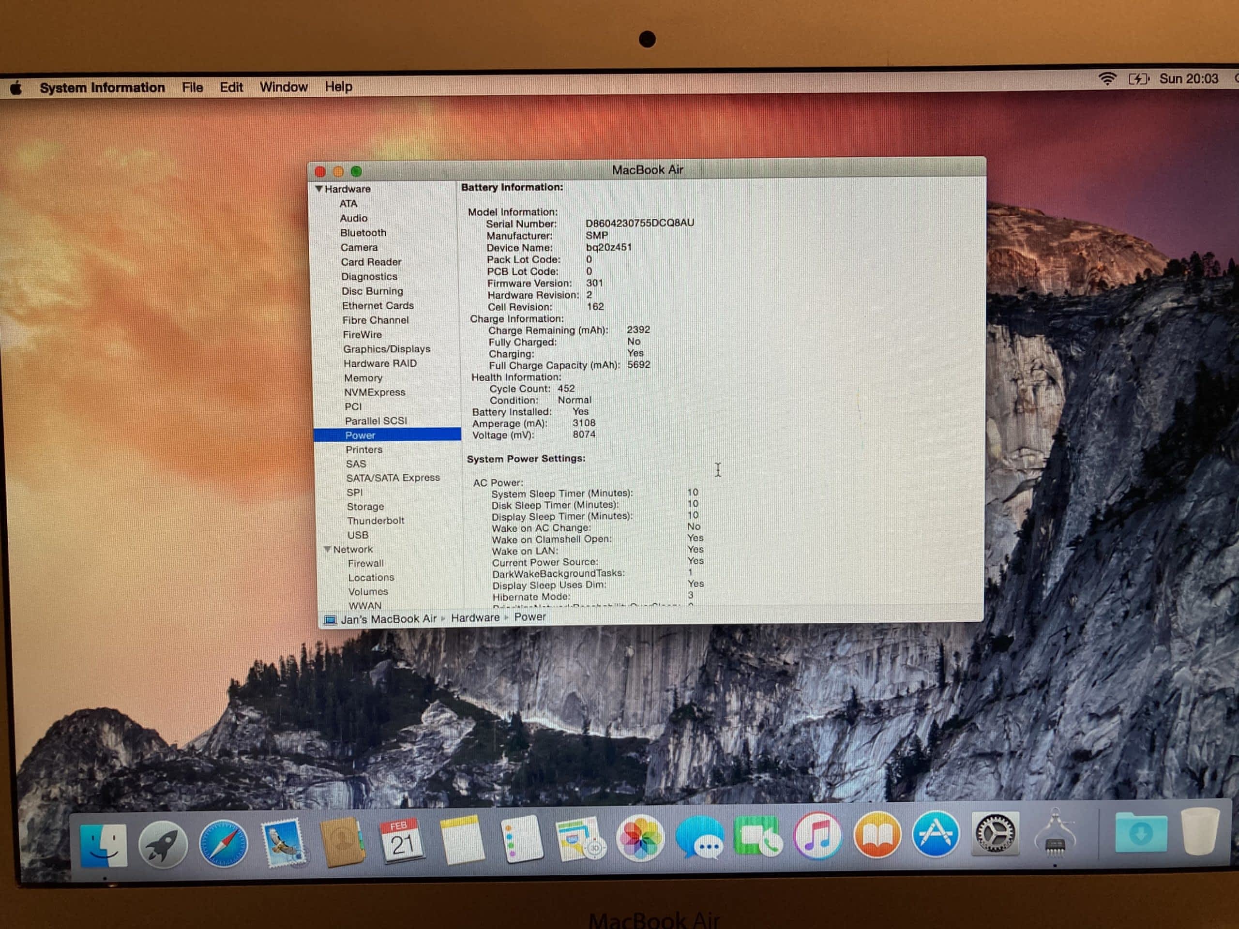Open the File menu
Viewport: 1239px width, 929px height.
point(192,88)
